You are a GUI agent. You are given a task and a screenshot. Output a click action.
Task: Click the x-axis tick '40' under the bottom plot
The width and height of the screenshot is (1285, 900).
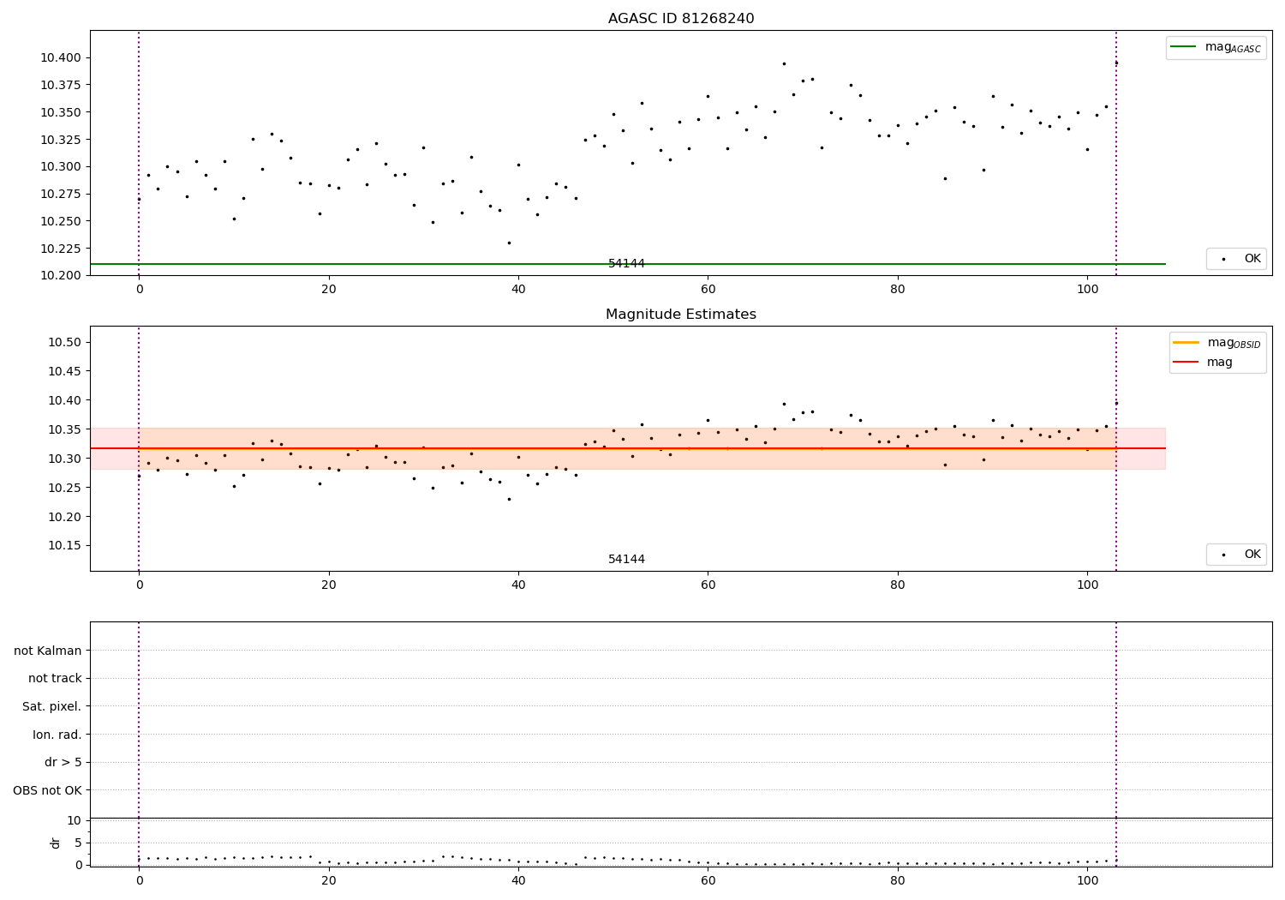pos(518,881)
